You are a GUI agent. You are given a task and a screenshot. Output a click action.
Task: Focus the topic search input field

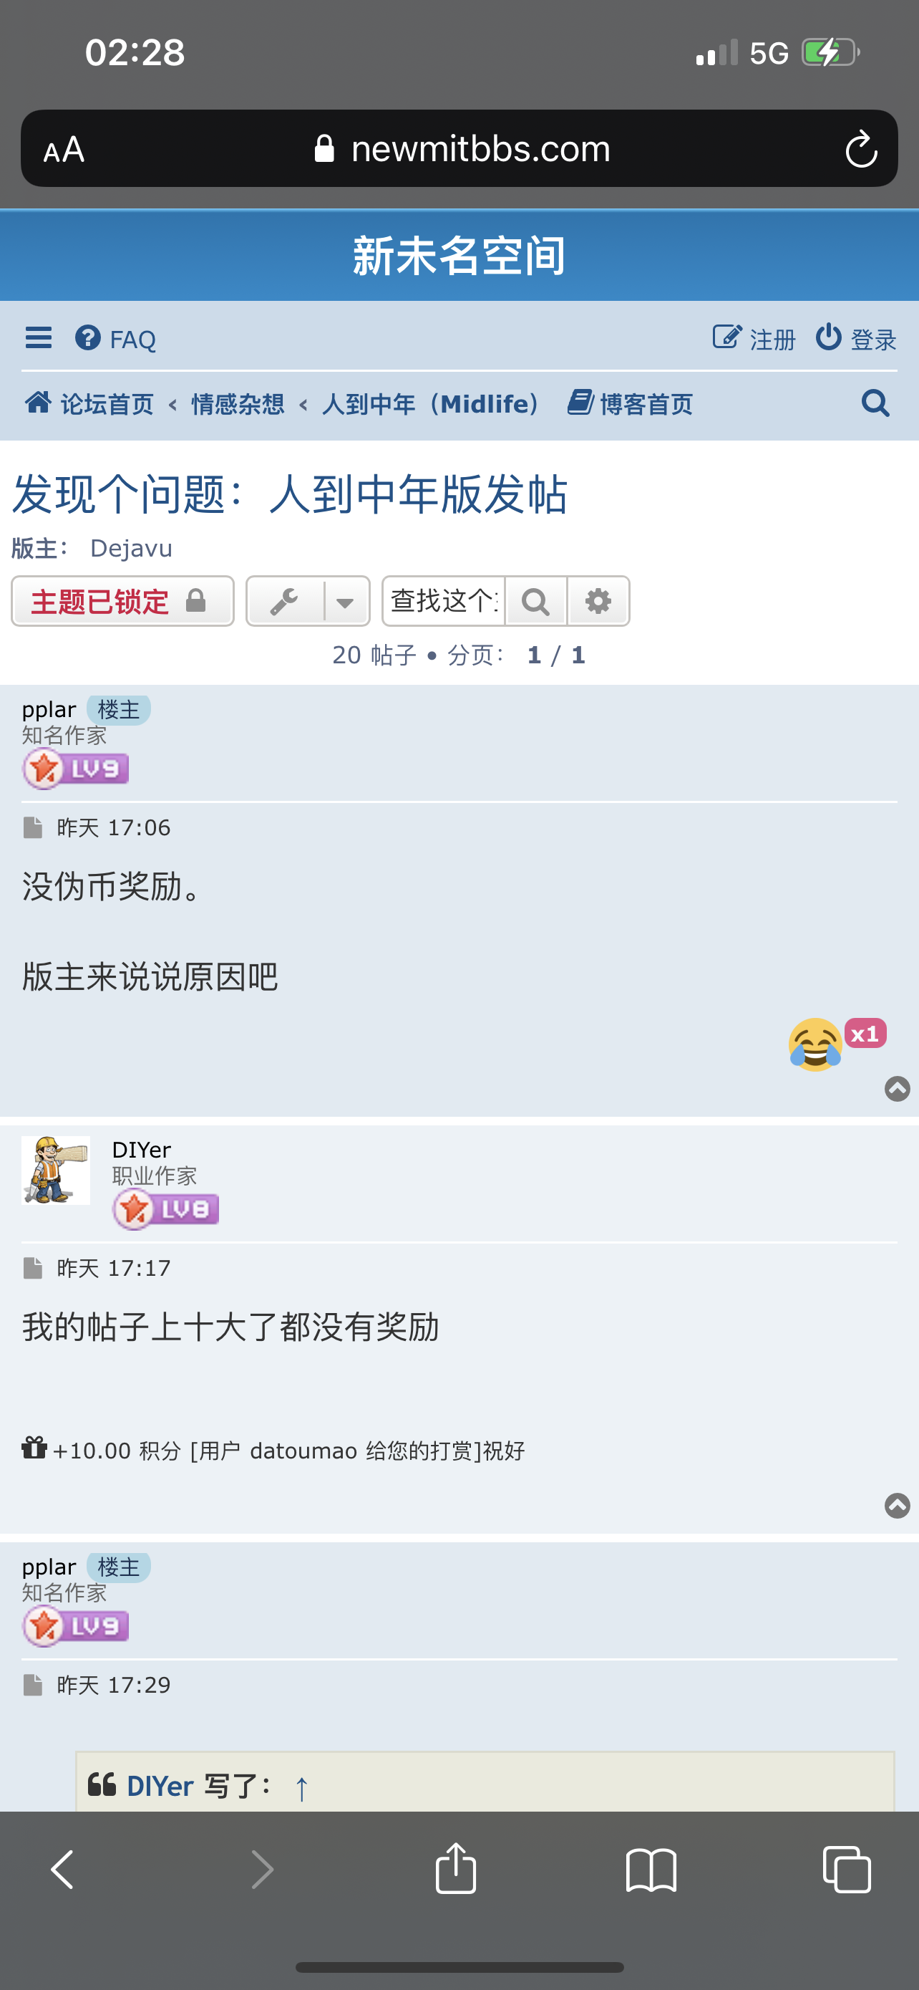[444, 601]
